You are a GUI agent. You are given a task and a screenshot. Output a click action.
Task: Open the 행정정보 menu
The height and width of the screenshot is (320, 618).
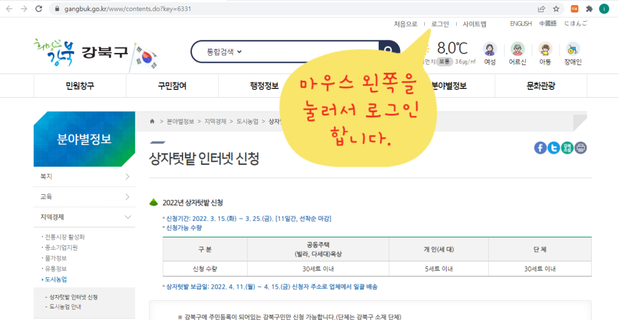264,86
